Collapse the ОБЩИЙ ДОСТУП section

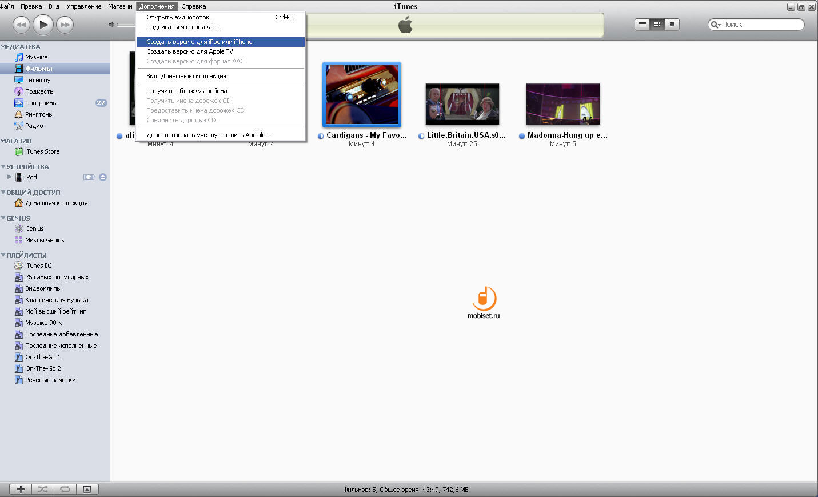[3, 193]
